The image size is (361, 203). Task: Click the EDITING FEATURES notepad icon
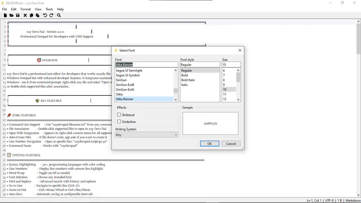click(9, 155)
